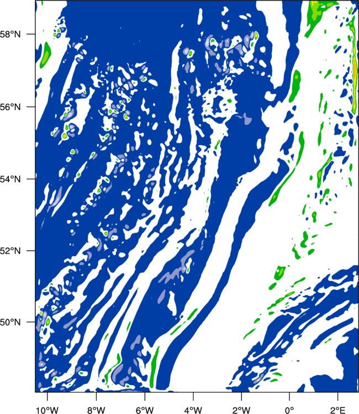Click the 58°N latitude label
359x414 pixels.
tap(10, 34)
